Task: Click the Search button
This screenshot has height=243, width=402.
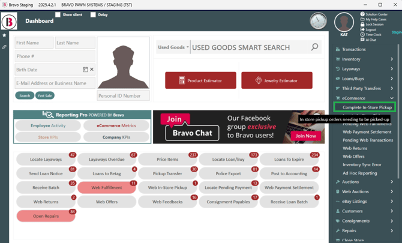Action: click(x=25, y=95)
